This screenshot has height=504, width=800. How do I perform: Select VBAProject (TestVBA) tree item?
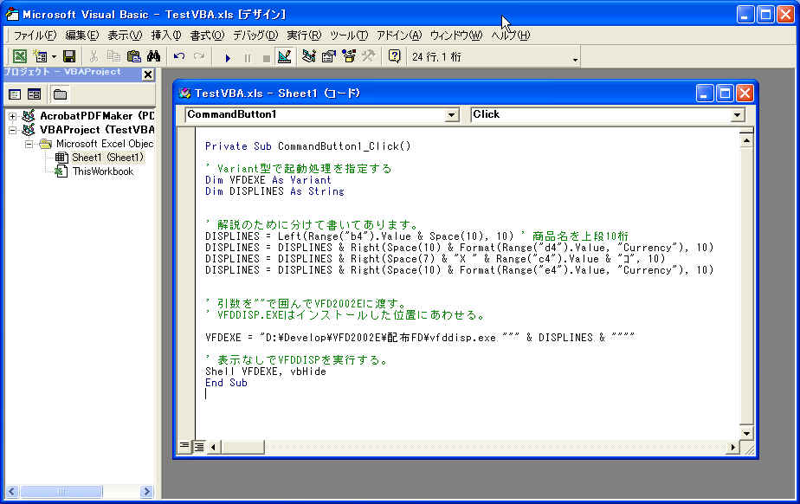pyautogui.click(x=96, y=130)
